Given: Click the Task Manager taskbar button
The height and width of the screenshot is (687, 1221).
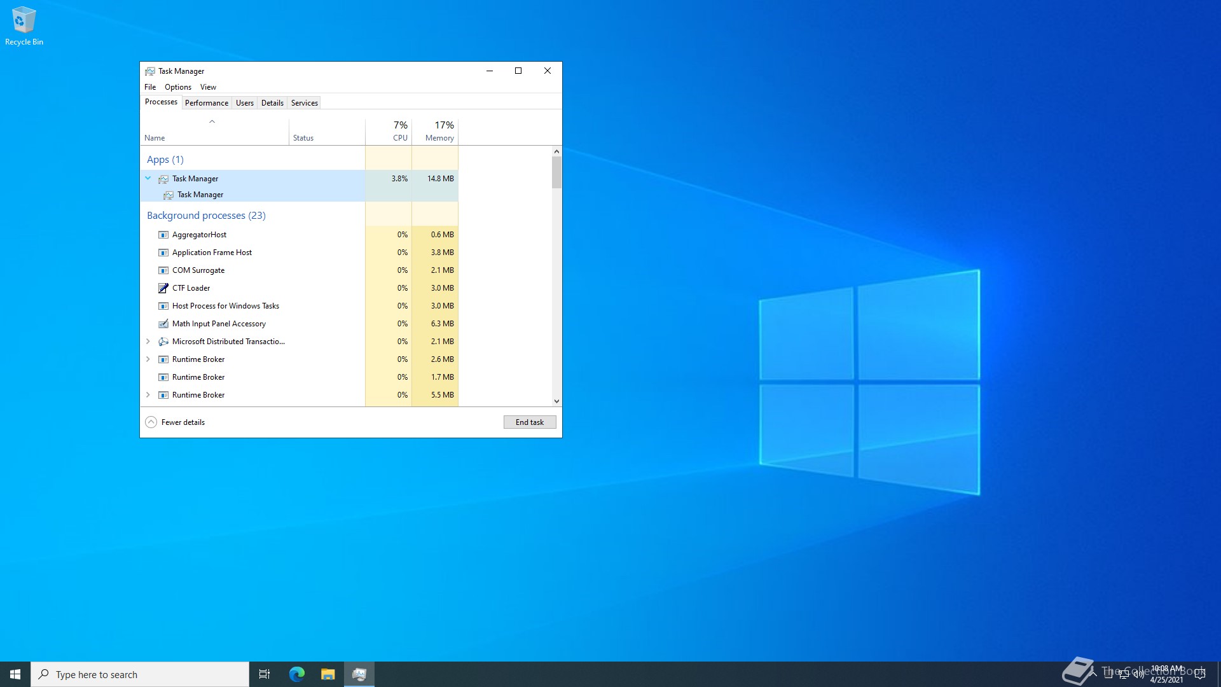Looking at the screenshot, I should (359, 674).
